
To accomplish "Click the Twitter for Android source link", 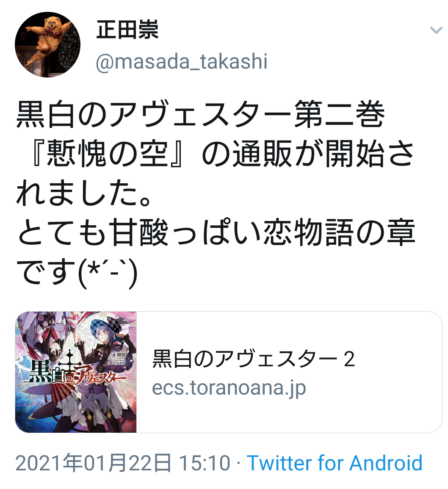I will 335,462.
